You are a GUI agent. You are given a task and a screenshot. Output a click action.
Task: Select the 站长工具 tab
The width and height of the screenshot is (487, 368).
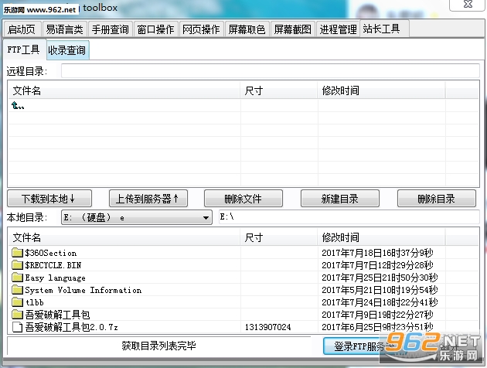point(384,29)
